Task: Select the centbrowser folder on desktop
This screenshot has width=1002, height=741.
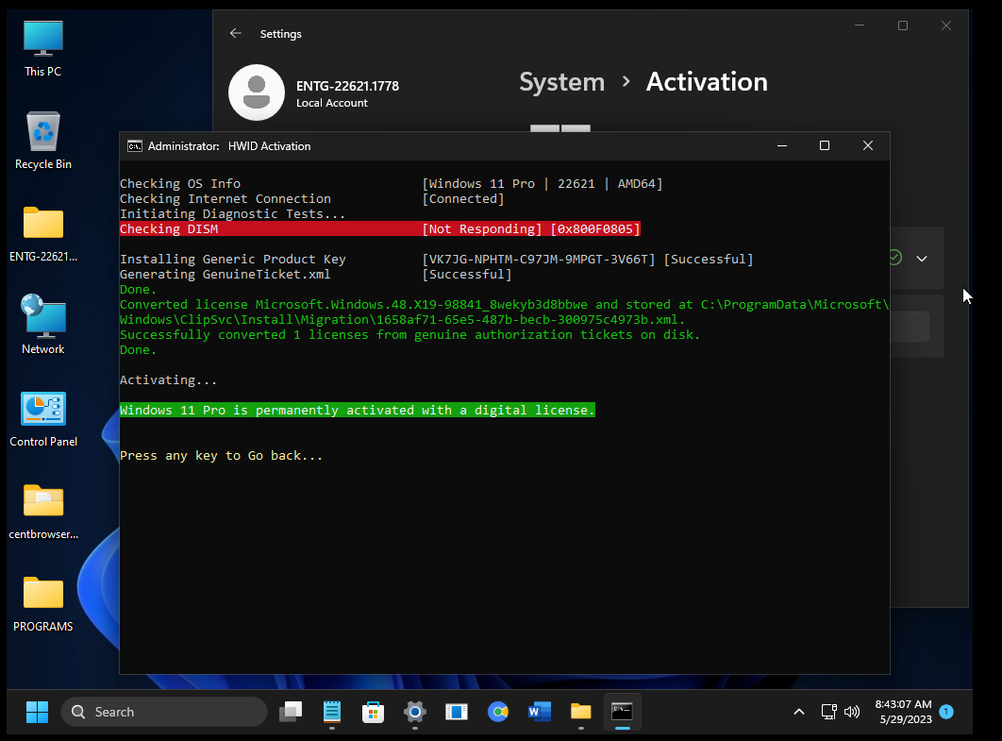Action: coord(42,512)
